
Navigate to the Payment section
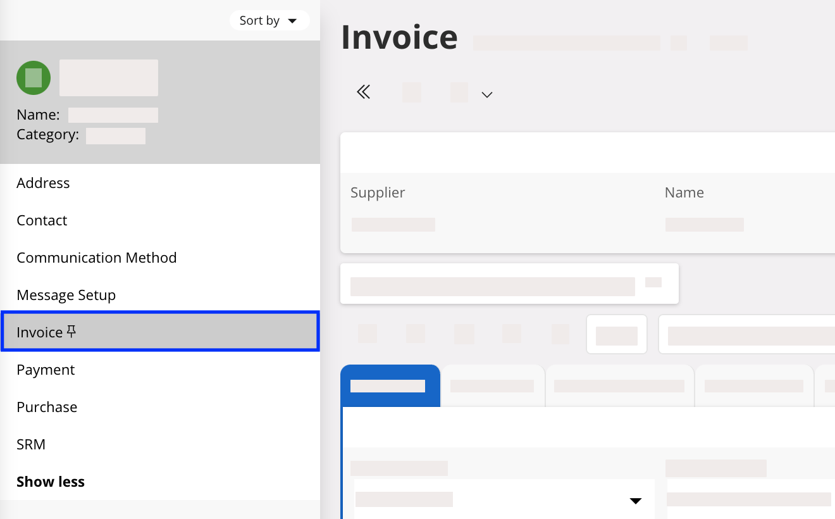point(46,370)
